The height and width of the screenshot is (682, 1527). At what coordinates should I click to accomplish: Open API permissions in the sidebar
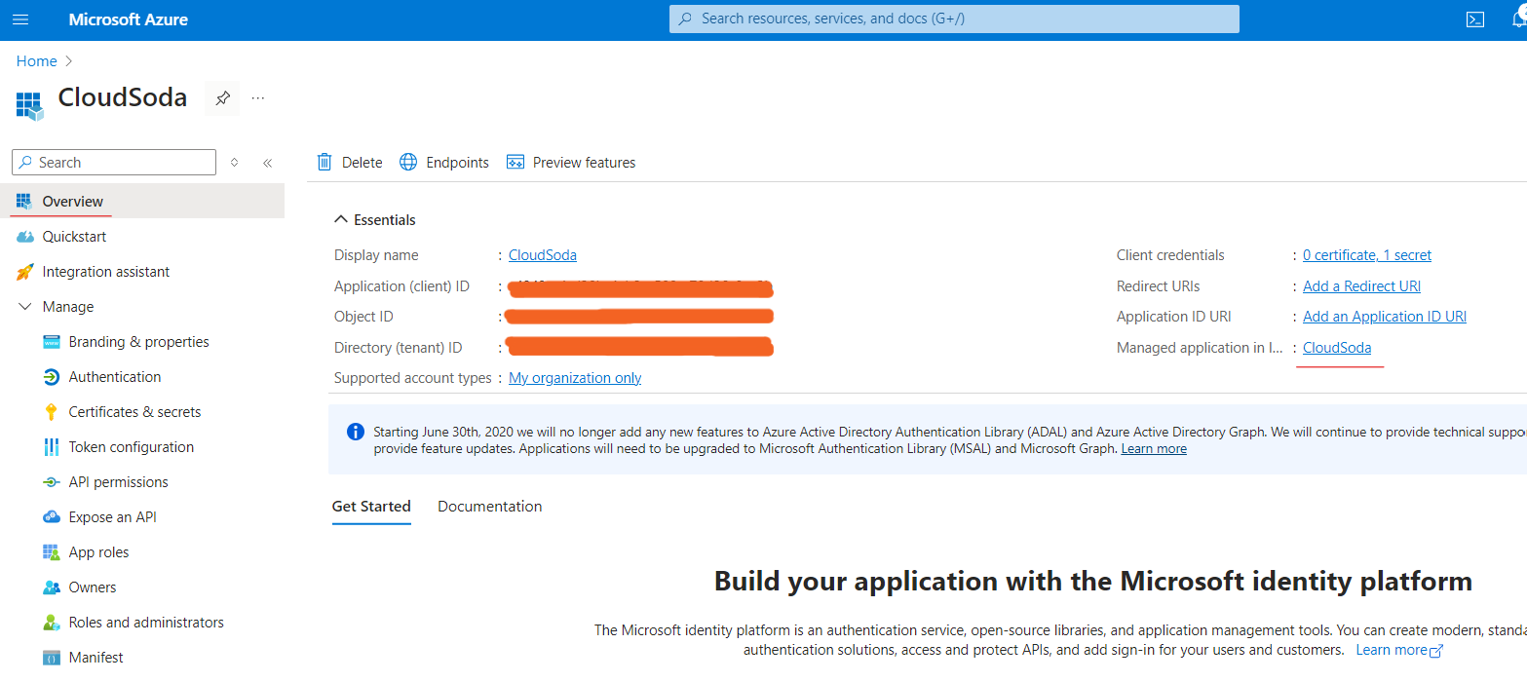coord(119,482)
